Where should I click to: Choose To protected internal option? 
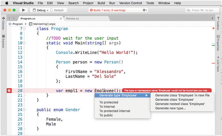[x=115, y=111]
